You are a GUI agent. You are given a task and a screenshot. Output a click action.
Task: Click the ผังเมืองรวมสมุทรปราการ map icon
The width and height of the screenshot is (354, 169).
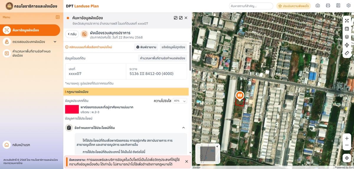pyautogui.click(x=85, y=34)
